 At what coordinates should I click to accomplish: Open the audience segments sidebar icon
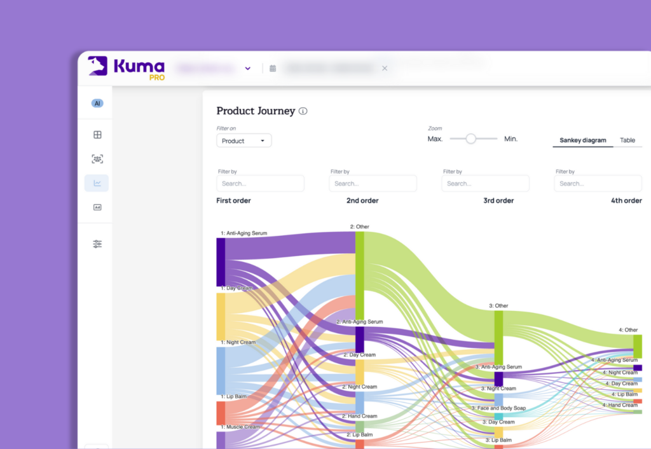(97, 158)
